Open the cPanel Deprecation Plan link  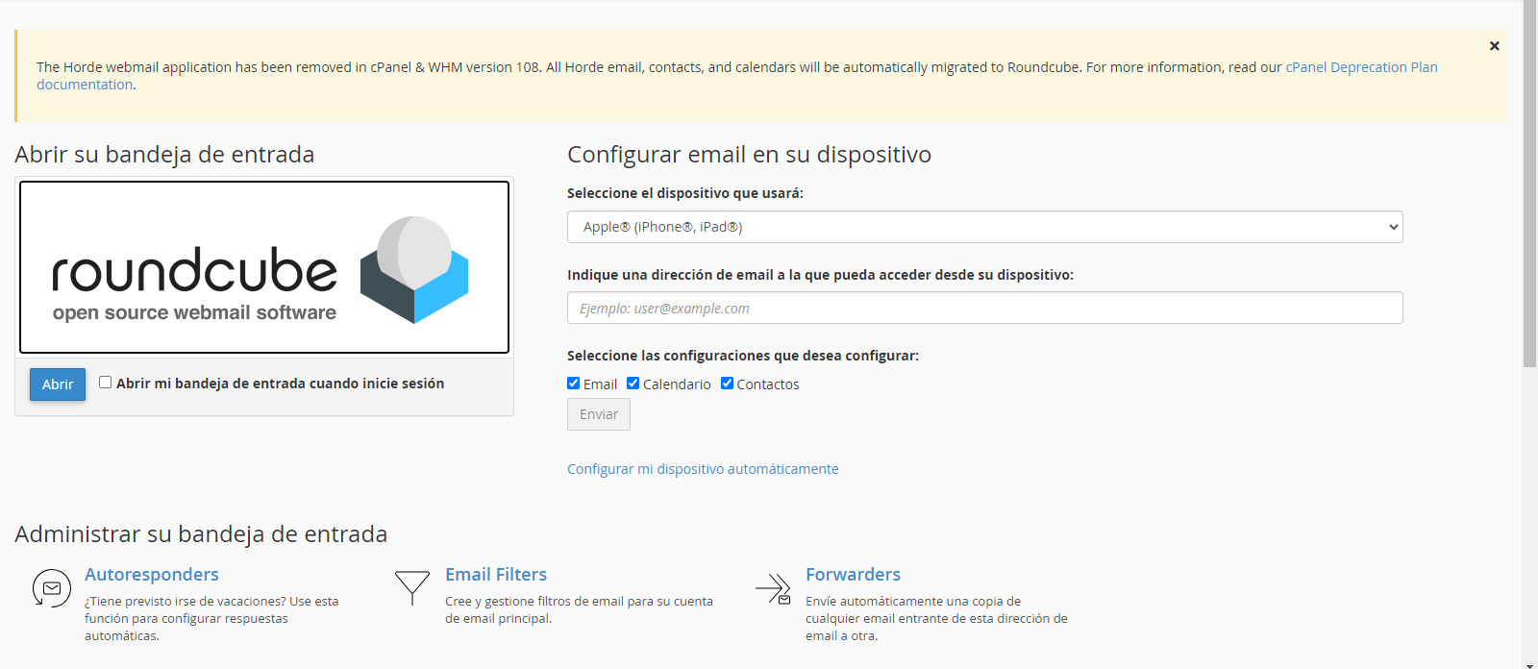(1361, 67)
